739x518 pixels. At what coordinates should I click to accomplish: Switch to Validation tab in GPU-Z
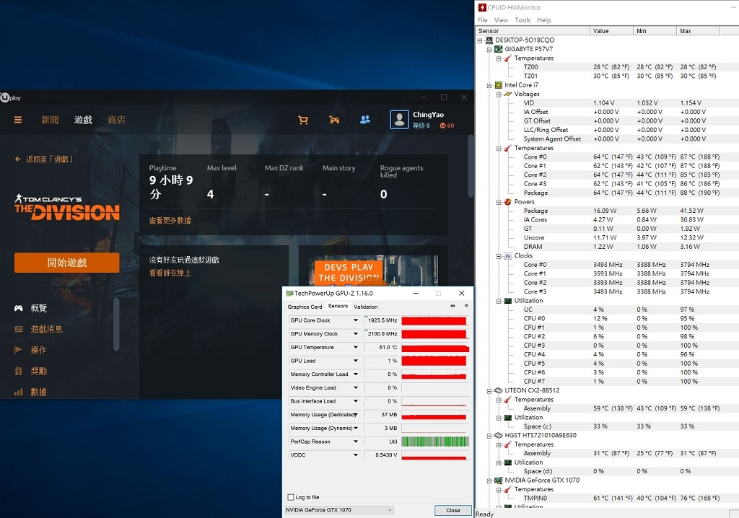(366, 307)
